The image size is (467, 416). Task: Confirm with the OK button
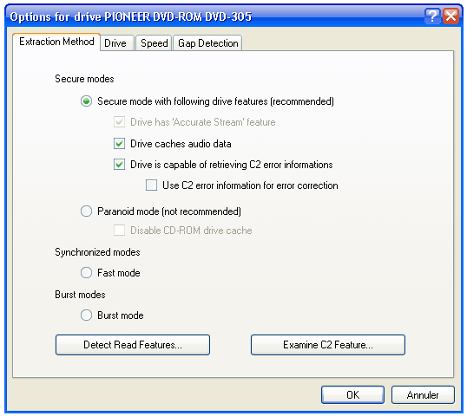click(x=352, y=395)
